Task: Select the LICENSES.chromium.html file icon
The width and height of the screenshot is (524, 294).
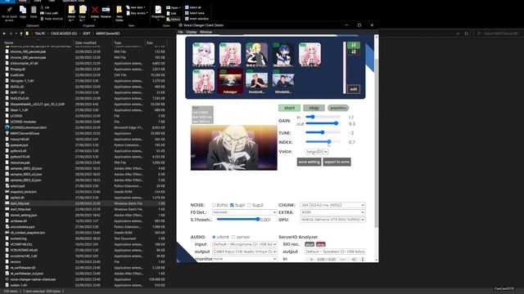Action: pyautogui.click(x=7, y=127)
